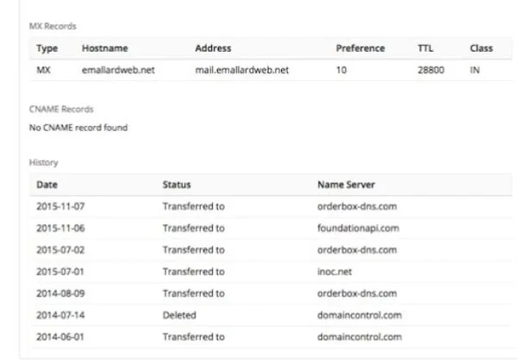The height and width of the screenshot is (361, 517).
Task: Click the TTL column header
Action: (x=426, y=48)
